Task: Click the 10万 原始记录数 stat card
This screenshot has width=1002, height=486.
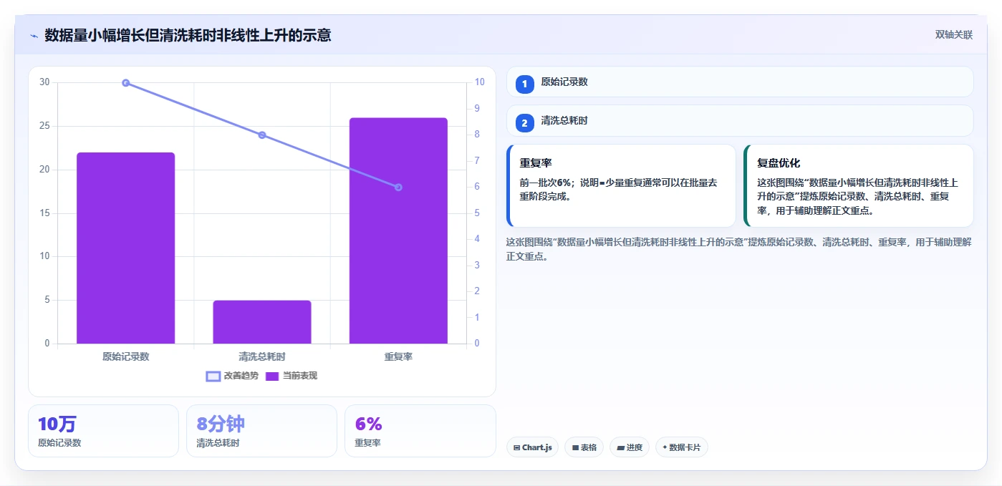Action: [x=103, y=431]
